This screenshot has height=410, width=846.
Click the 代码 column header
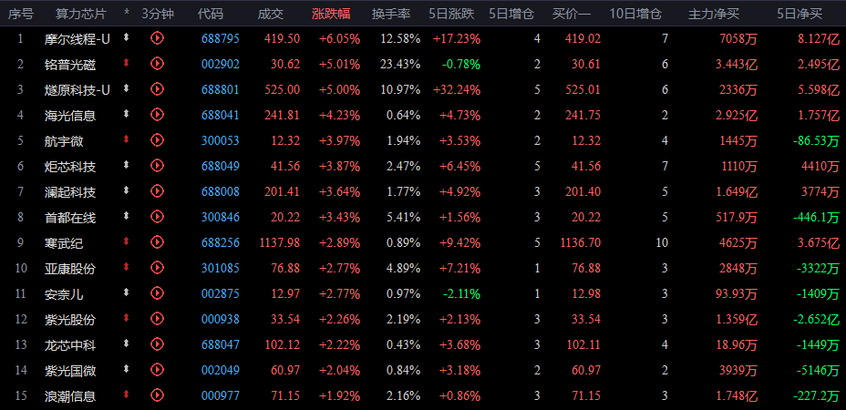click(210, 14)
